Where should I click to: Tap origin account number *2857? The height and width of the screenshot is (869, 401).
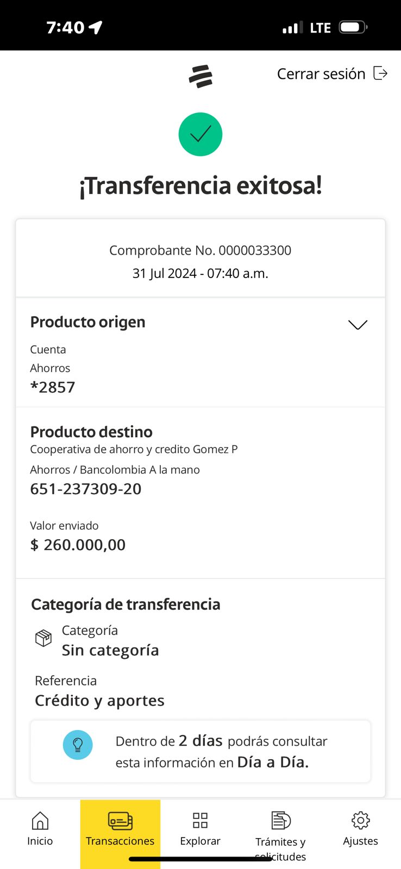(x=53, y=387)
